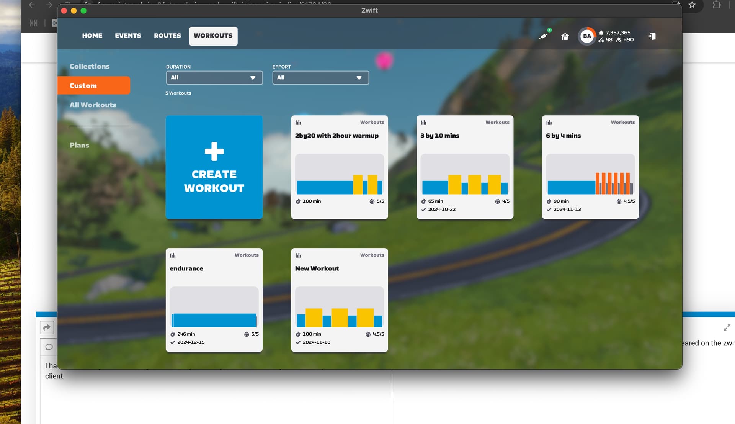Open Collections in the sidebar
Viewport: 735px width, 424px height.
pyautogui.click(x=90, y=67)
